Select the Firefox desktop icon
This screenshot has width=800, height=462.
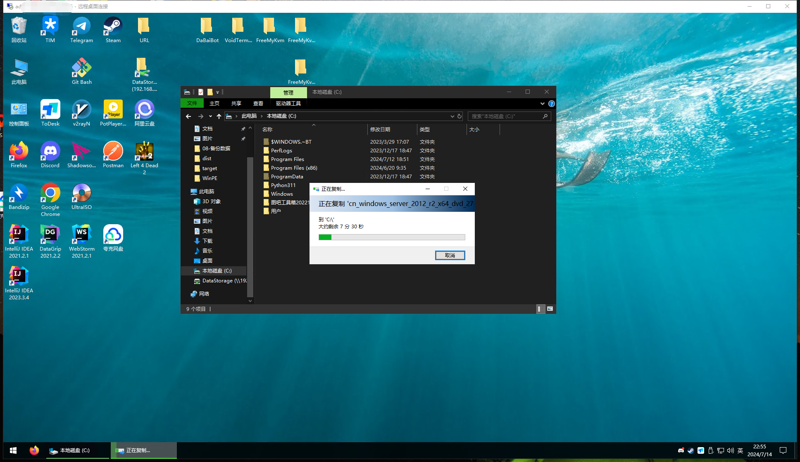click(x=19, y=155)
